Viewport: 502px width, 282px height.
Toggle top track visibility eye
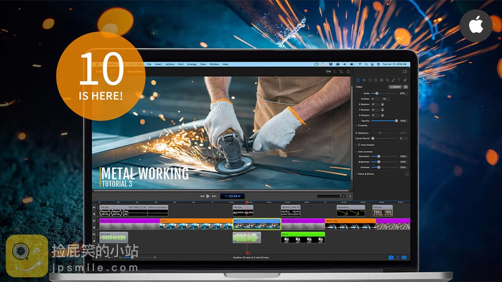(94, 207)
